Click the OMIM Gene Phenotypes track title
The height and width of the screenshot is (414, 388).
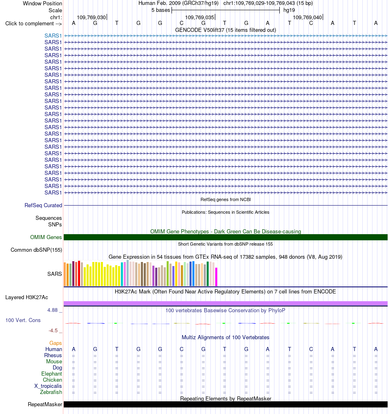226,232
